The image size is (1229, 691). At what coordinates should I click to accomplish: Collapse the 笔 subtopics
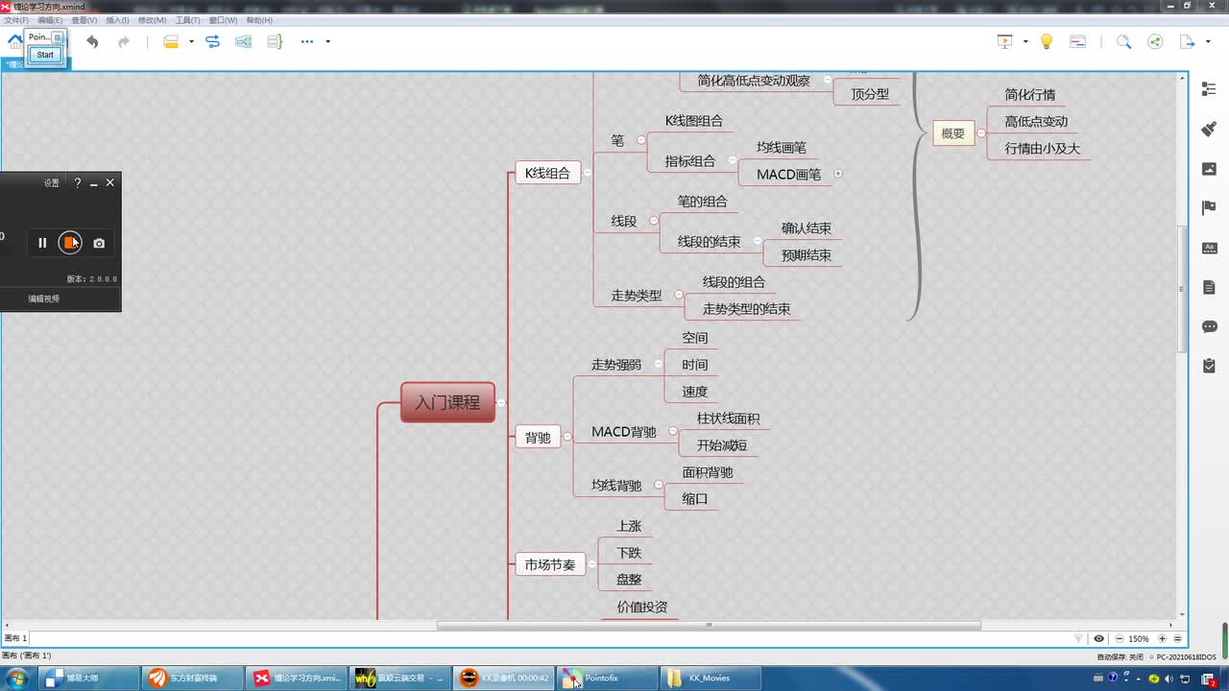641,140
